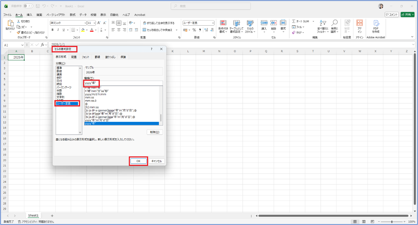Expand the font name dropdown

click(x=85, y=23)
